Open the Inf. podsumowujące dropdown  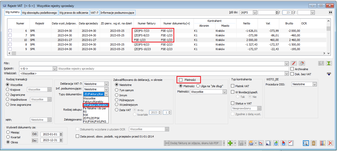(106, 89)
